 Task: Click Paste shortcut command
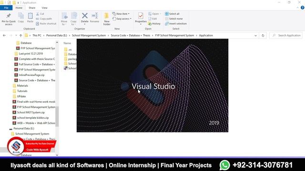pyautogui.click(x=46, y=24)
